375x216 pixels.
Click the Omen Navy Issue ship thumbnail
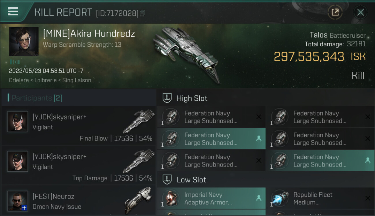(x=139, y=200)
